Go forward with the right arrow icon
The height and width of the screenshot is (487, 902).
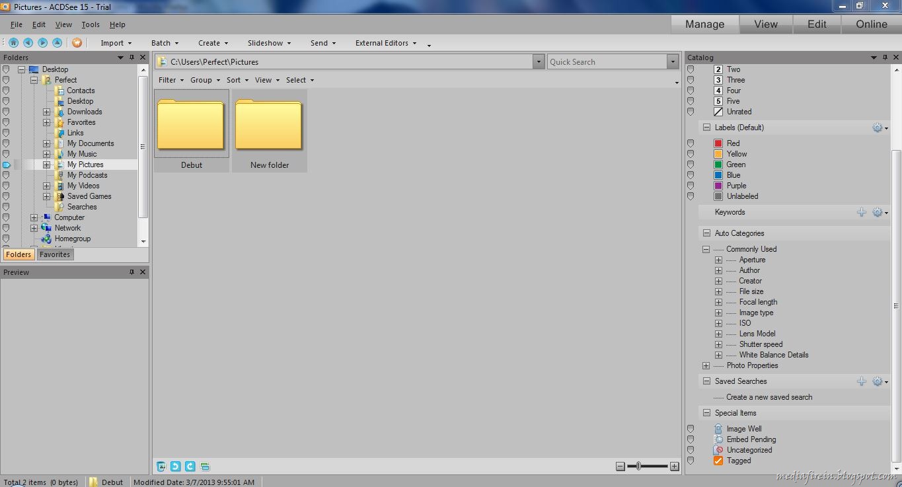click(42, 43)
